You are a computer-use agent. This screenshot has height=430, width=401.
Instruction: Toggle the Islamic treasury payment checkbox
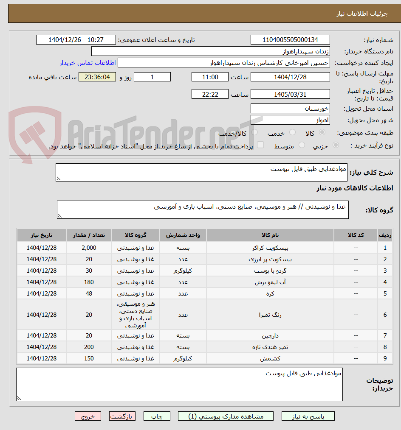click(260, 145)
